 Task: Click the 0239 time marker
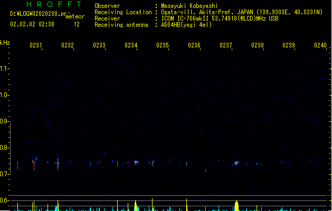point(289,45)
